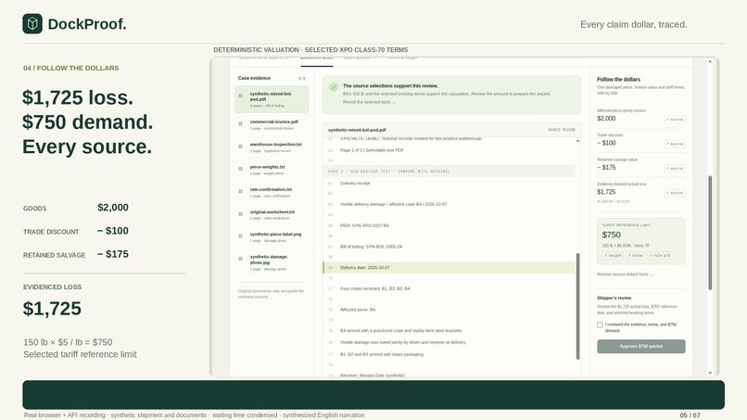Click the document viewer scroll-up arrow
This screenshot has width=747, height=420.
click(578, 141)
